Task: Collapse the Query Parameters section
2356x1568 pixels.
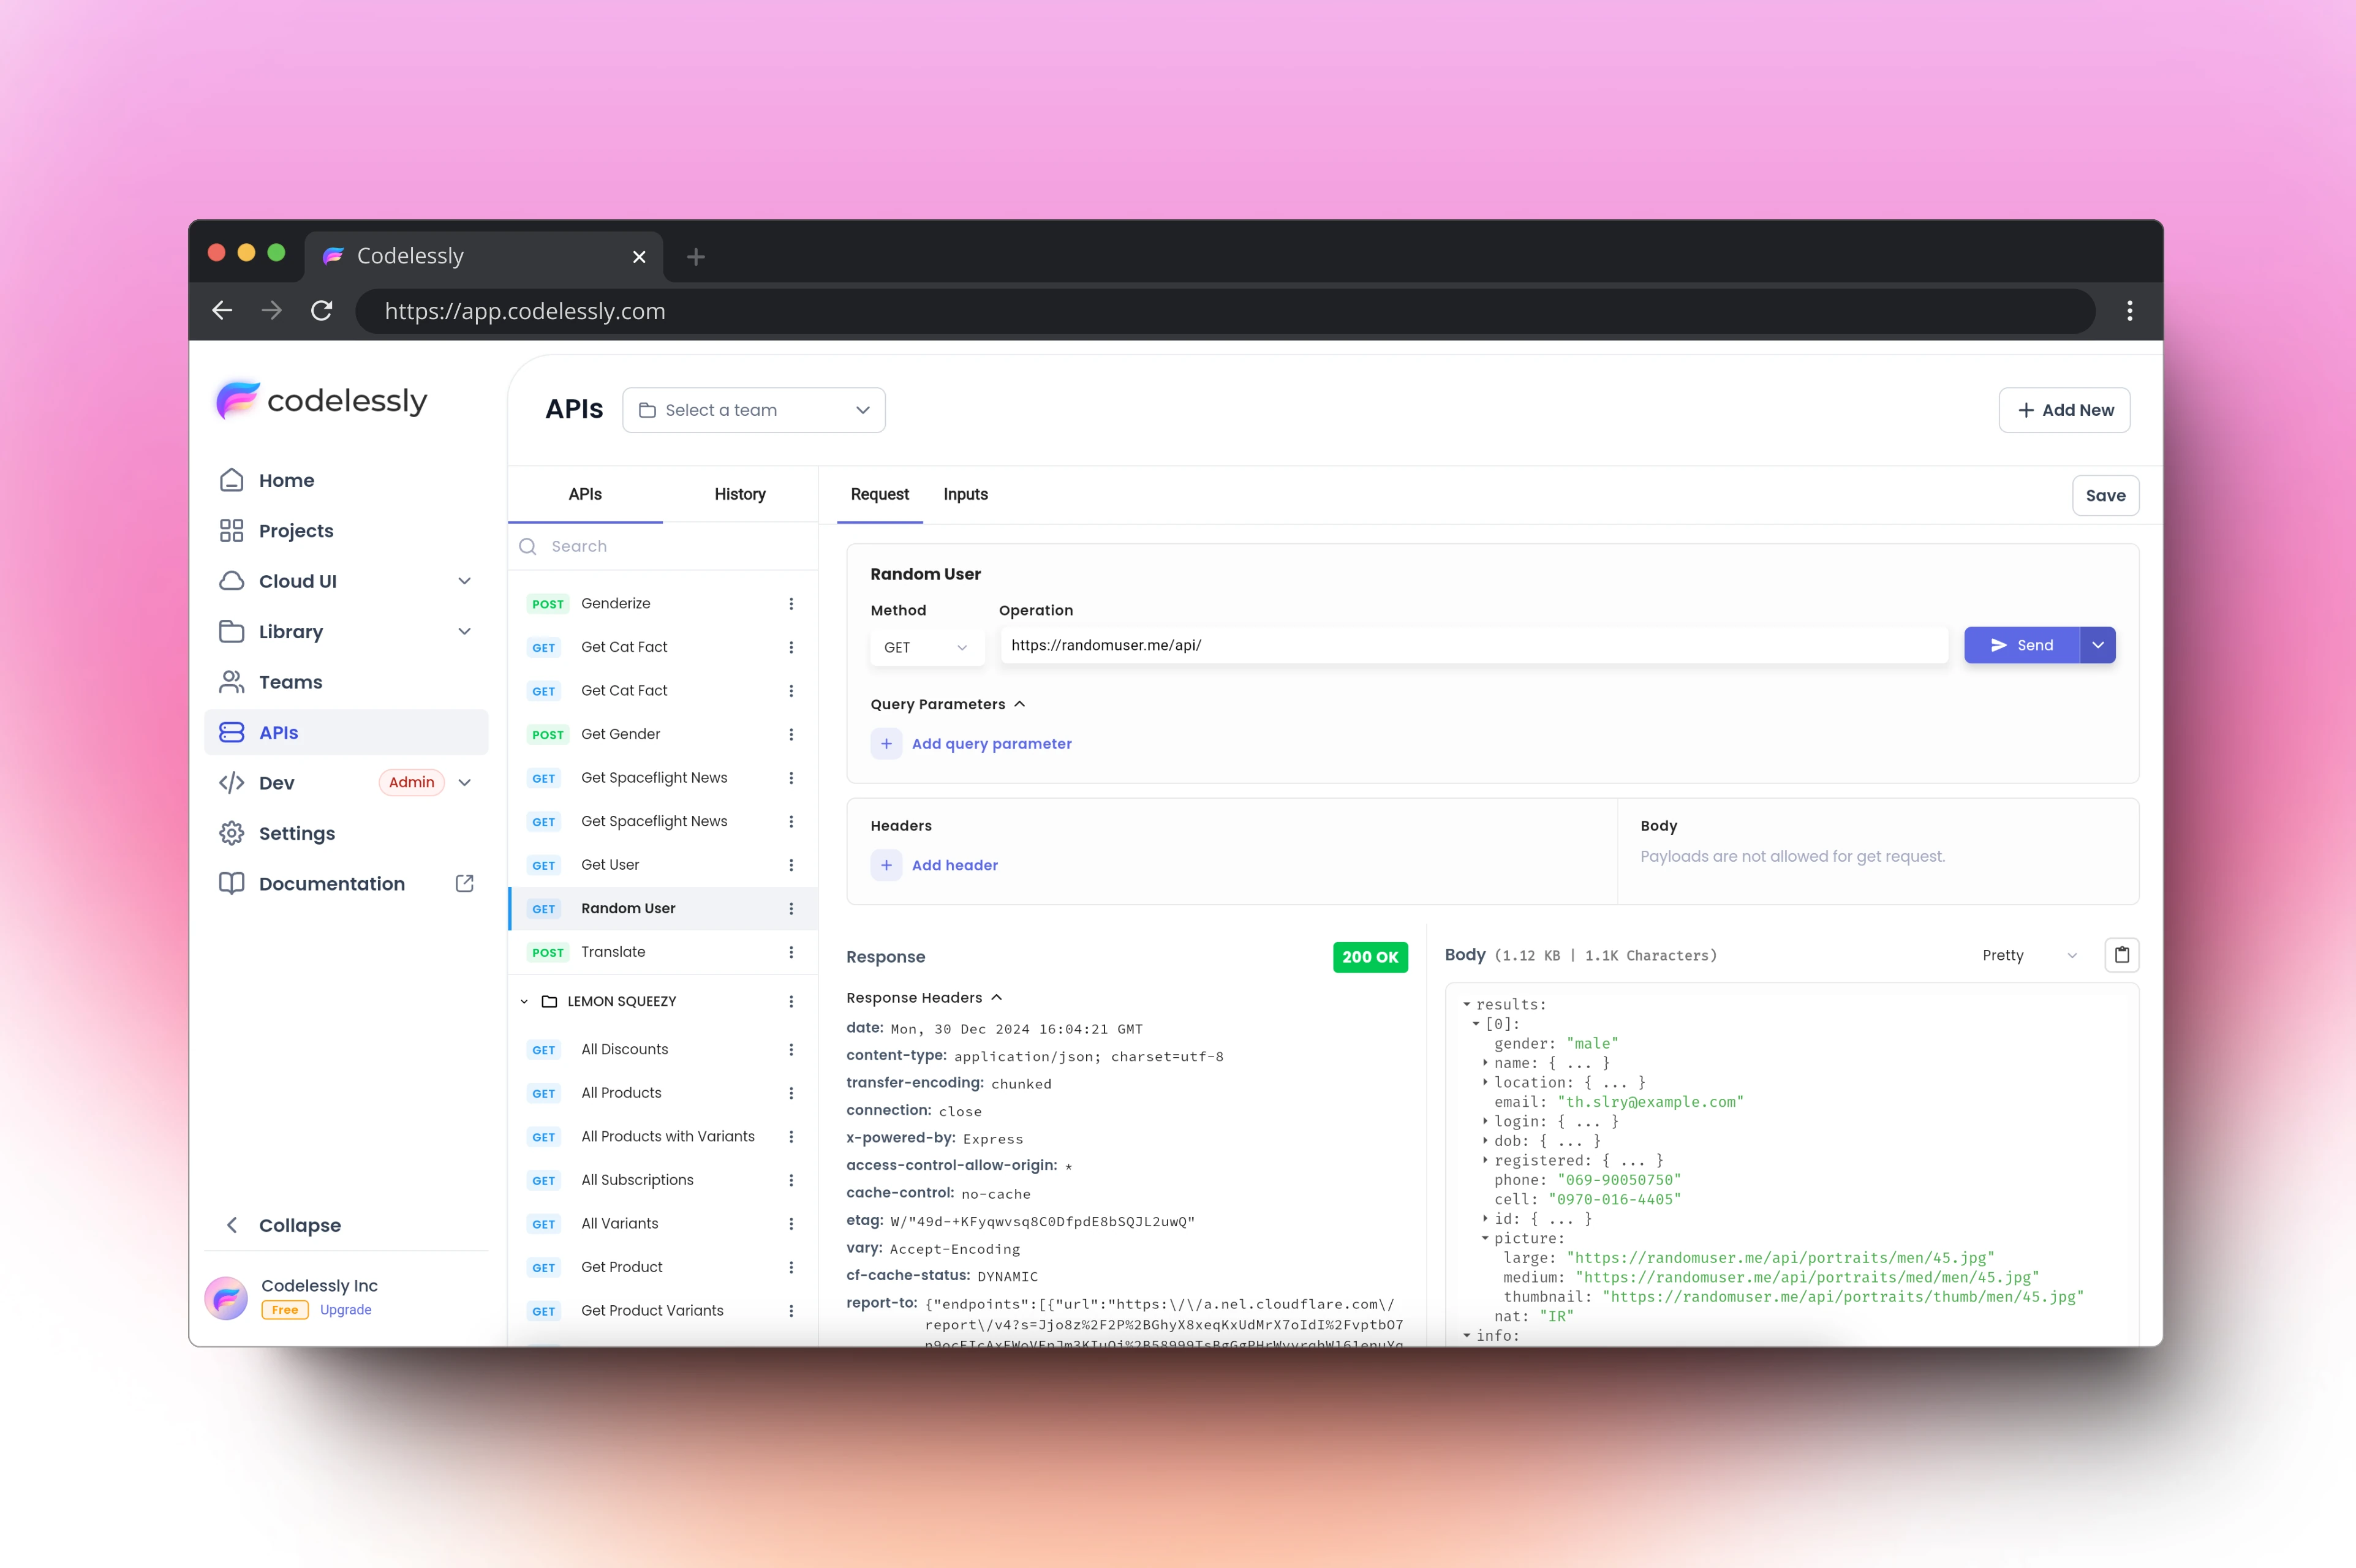Action: point(1020,704)
